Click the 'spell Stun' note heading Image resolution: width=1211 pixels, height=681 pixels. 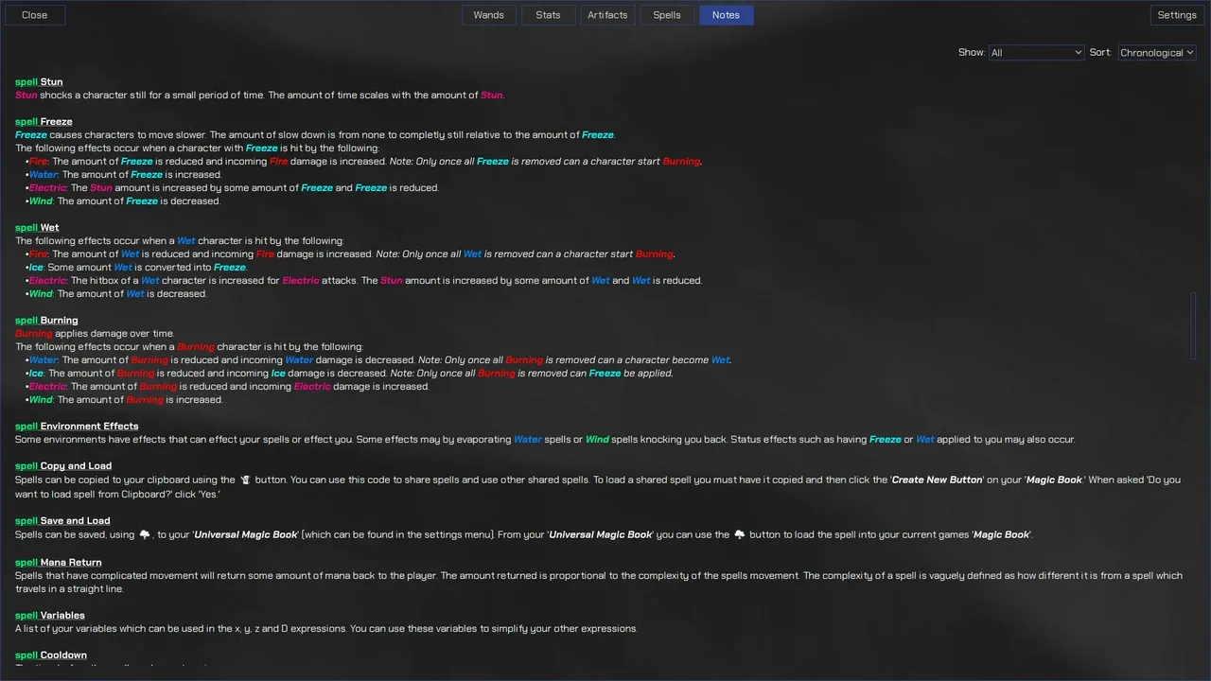pyautogui.click(x=39, y=82)
